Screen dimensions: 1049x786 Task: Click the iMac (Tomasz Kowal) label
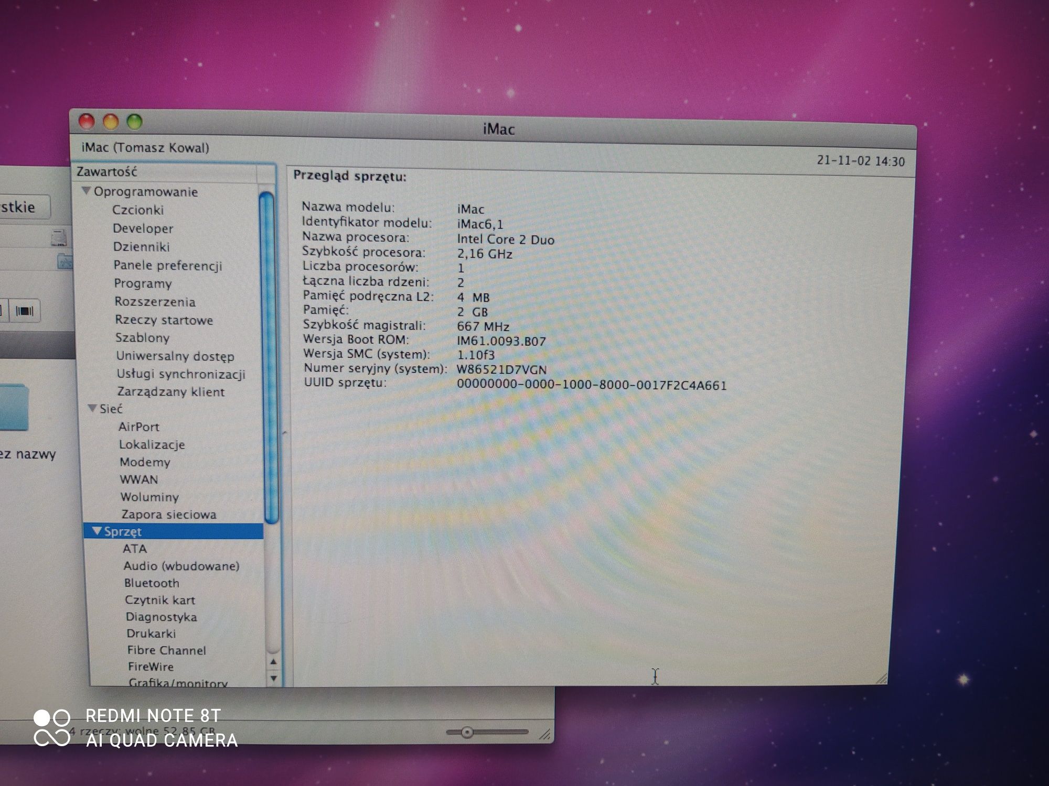145,148
